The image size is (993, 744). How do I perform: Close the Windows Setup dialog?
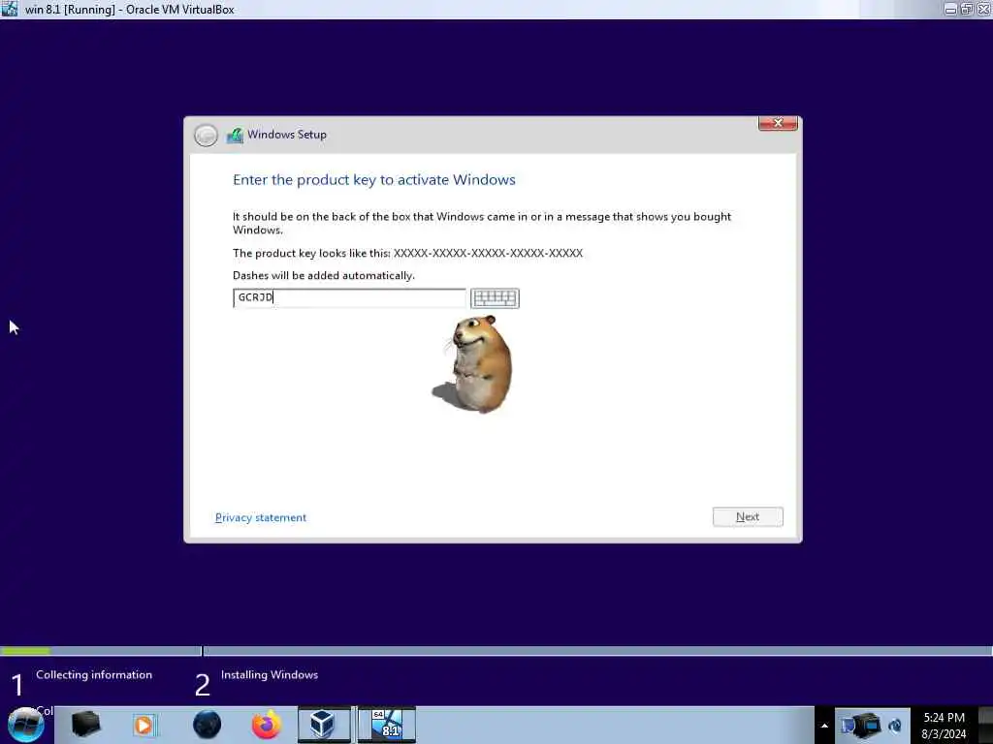click(778, 123)
